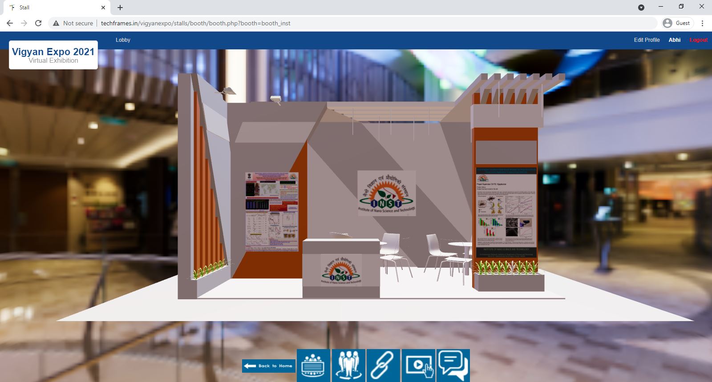Open the team members group icon
This screenshot has height=382, width=712.
(x=348, y=365)
